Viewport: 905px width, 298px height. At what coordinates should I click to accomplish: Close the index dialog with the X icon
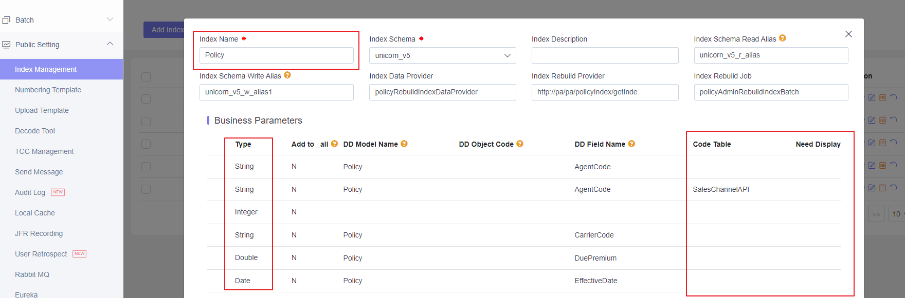click(848, 34)
